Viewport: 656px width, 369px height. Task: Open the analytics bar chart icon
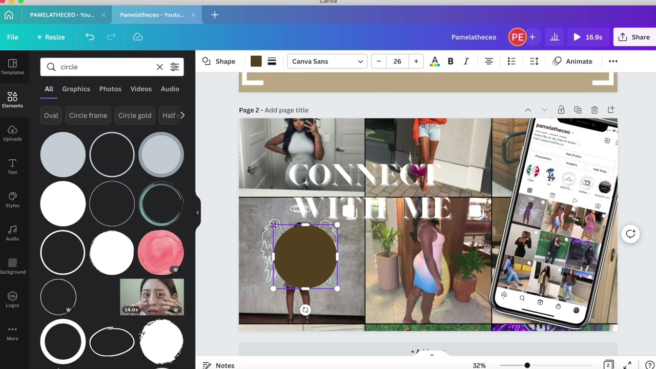555,37
